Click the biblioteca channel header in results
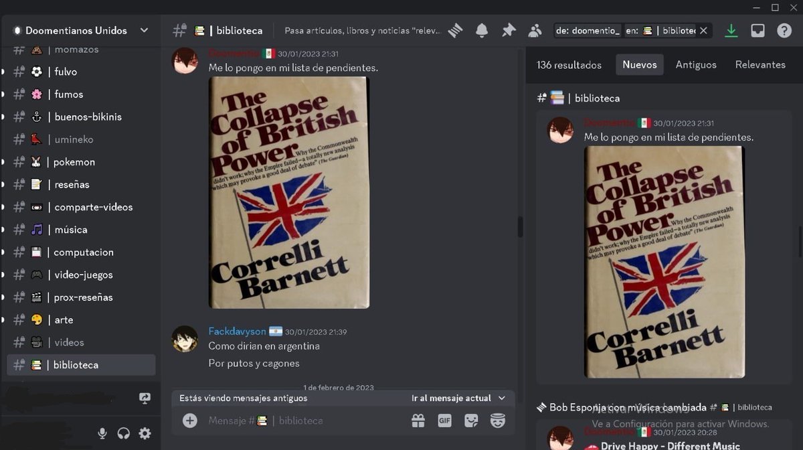The height and width of the screenshot is (450, 803). 578,98
